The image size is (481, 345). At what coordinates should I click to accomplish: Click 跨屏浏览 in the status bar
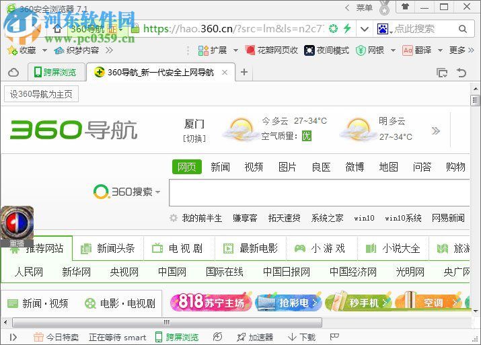pos(177,338)
